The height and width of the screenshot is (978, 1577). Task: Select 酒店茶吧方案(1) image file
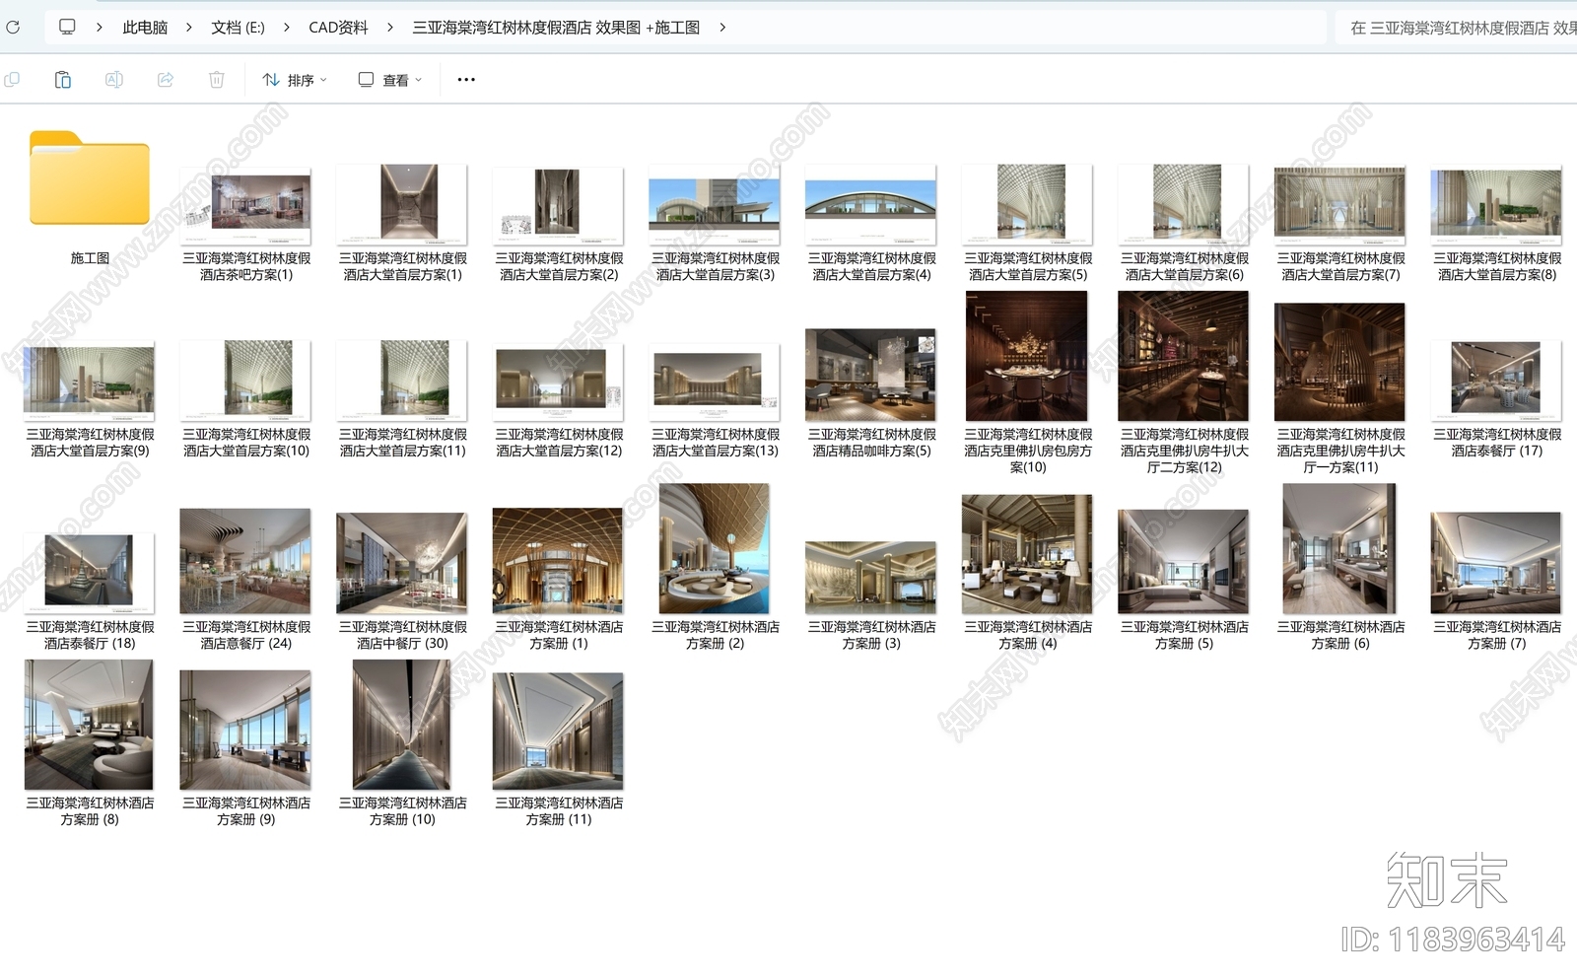click(x=246, y=206)
